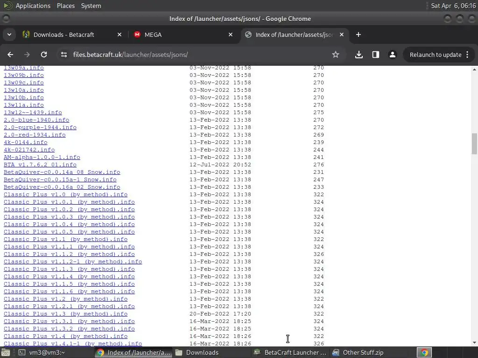478x358 pixels.
Task: Close the Index of /launcher/assets tab
Action: (x=342, y=34)
